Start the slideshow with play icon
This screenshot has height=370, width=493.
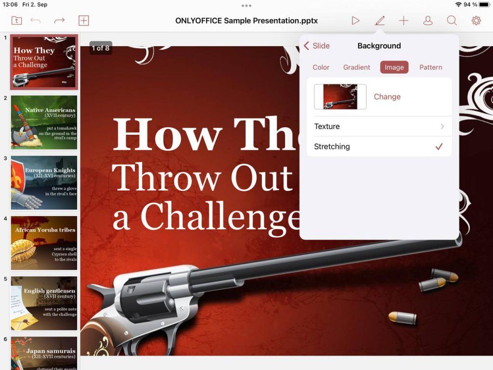coord(355,21)
